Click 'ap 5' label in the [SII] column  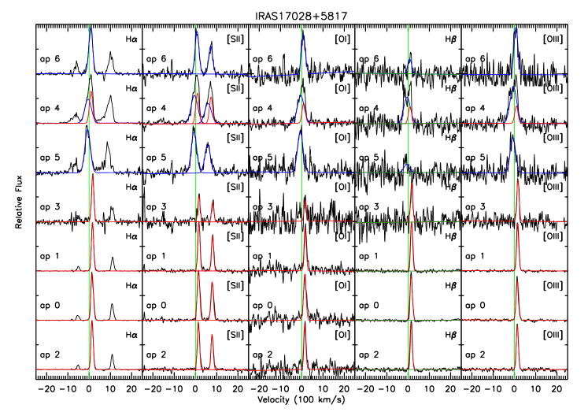[x=156, y=158]
